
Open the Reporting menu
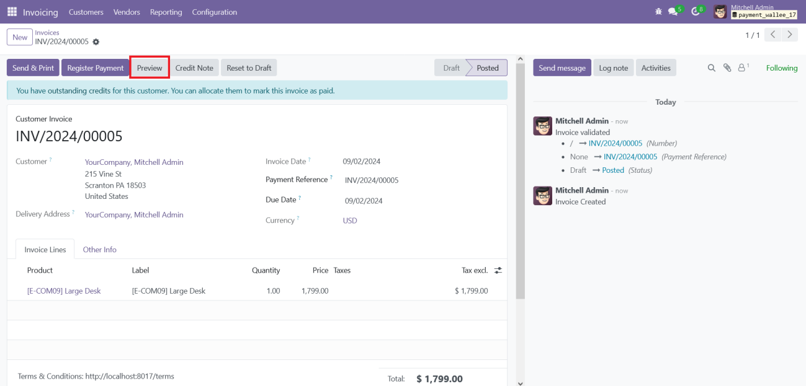pos(166,12)
